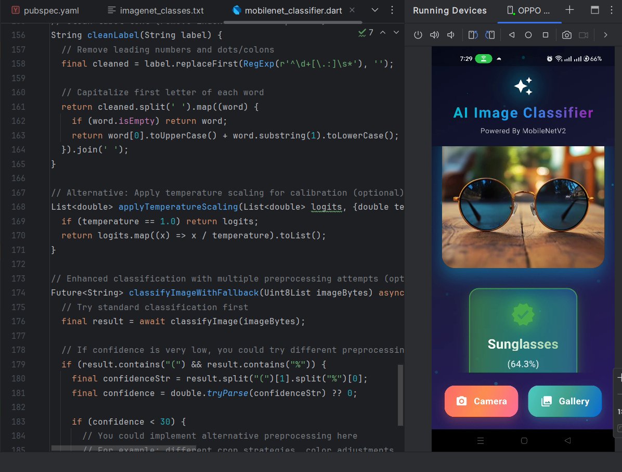Click the sparkle stars logo icon
The height and width of the screenshot is (472, 622).
click(x=523, y=86)
